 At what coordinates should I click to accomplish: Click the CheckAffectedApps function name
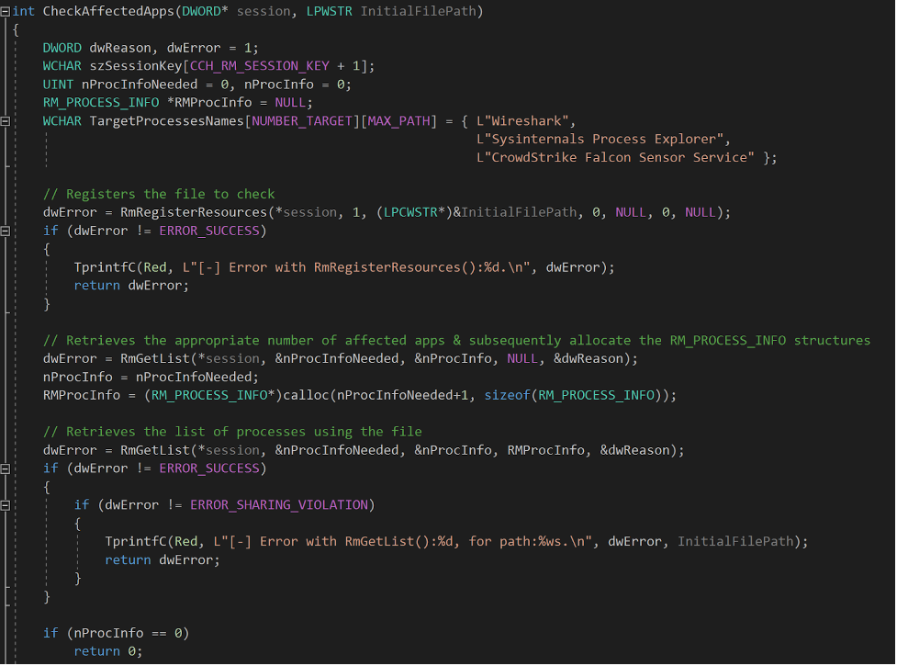(108, 11)
